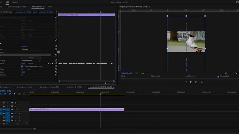
Task: Solo audio track A3
Action: point(19,120)
